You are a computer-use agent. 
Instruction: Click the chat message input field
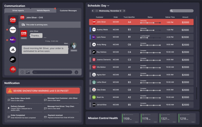click(x=52, y=72)
